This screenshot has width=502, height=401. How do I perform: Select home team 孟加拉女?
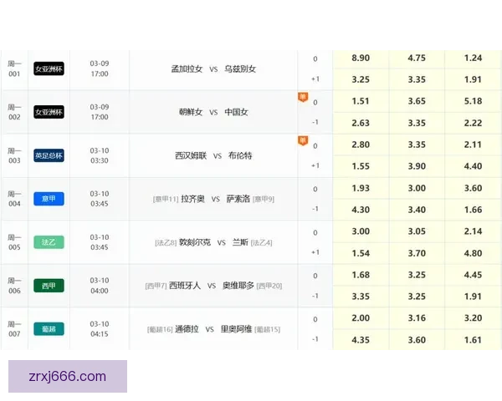tap(187, 69)
